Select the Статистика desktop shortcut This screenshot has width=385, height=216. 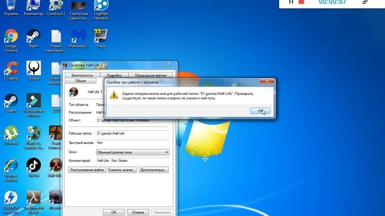pyautogui.click(x=79, y=10)
